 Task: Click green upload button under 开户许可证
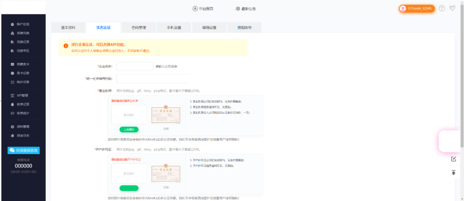[129, 188]
